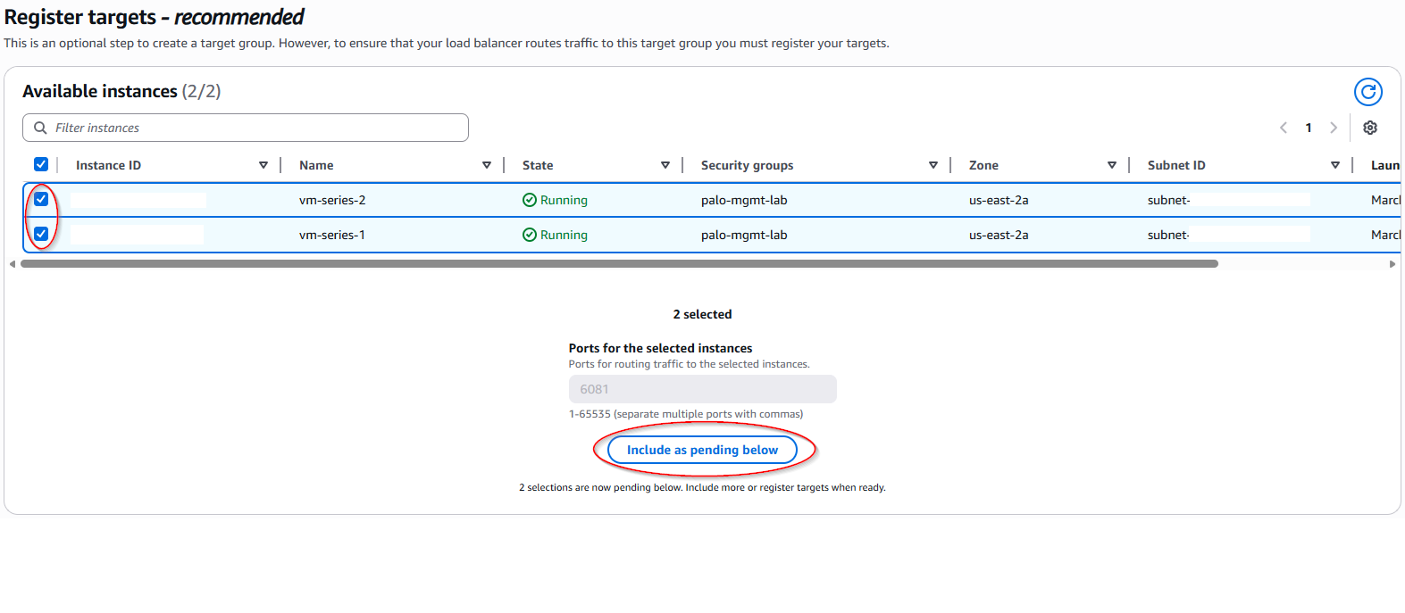Click the Security groups column header
1405x613 pixels.
pos(747,165)
